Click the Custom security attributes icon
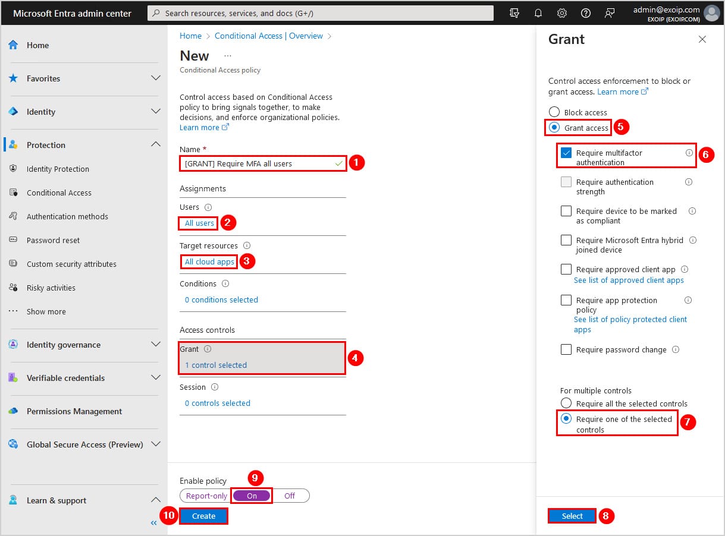Image resolution: width=725 pixels, height=536 pixels. [13, 264]
